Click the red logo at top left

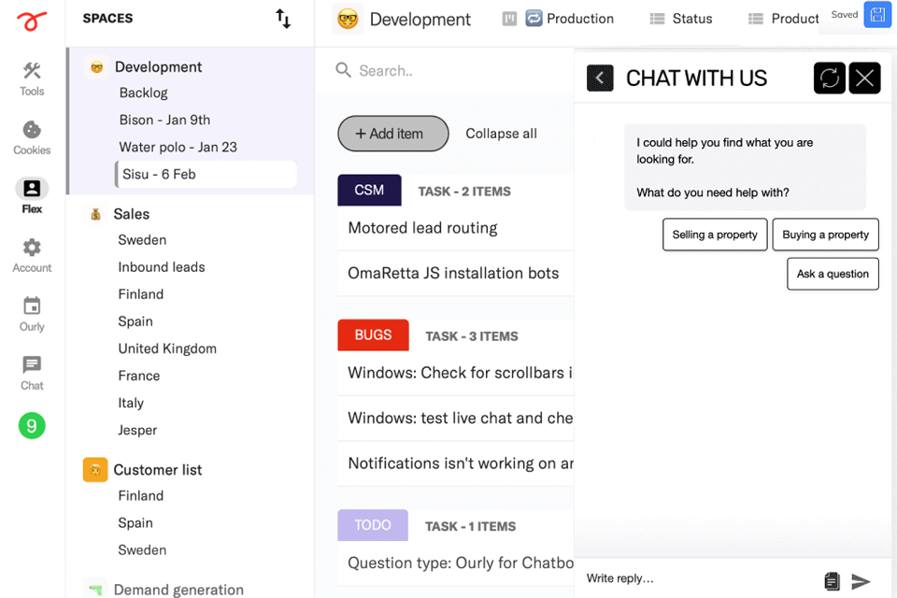[32, 21]
